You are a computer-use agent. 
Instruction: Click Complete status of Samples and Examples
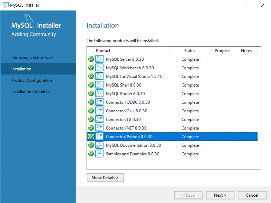pos(190,154)
